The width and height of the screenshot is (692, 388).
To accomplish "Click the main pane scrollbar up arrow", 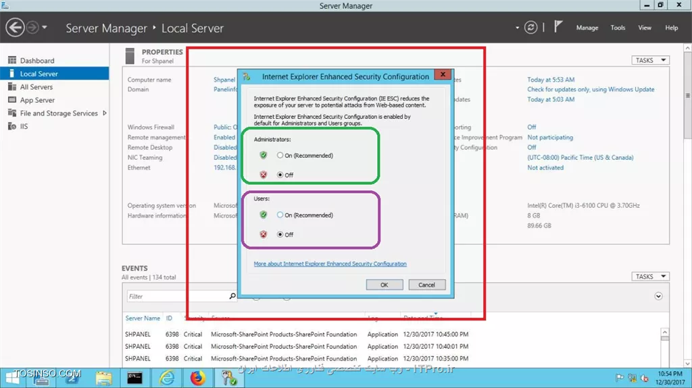I will click(687, 48).
